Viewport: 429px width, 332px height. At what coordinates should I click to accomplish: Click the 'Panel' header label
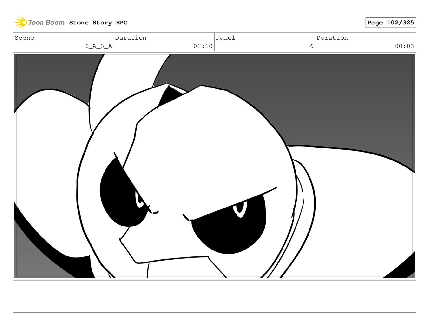(x=226, y=38)
